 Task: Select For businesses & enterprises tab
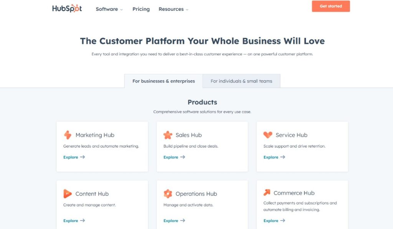click(x=163, y=81)
